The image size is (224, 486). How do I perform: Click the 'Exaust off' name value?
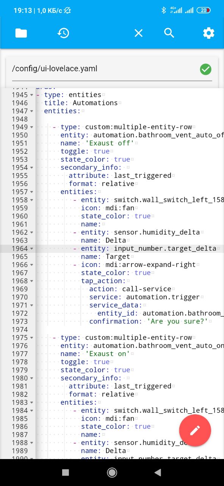(x=110, y=143)
